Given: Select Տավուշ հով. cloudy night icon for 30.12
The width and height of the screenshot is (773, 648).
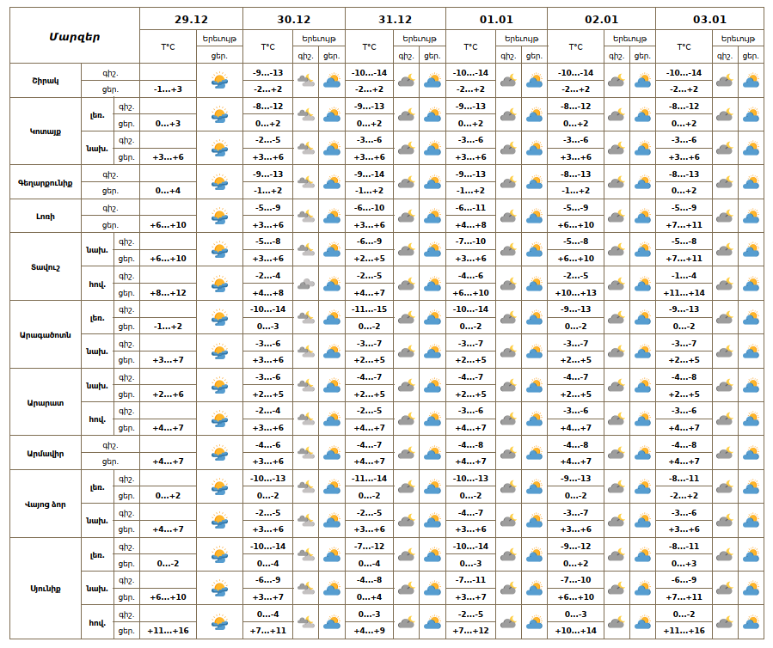Looking at the screenshot, I should [305, 284].
